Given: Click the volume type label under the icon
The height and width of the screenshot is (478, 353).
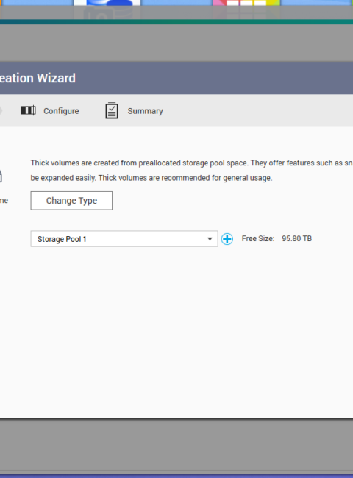Looking at the screenshot, I should click(x=4, y=201).
